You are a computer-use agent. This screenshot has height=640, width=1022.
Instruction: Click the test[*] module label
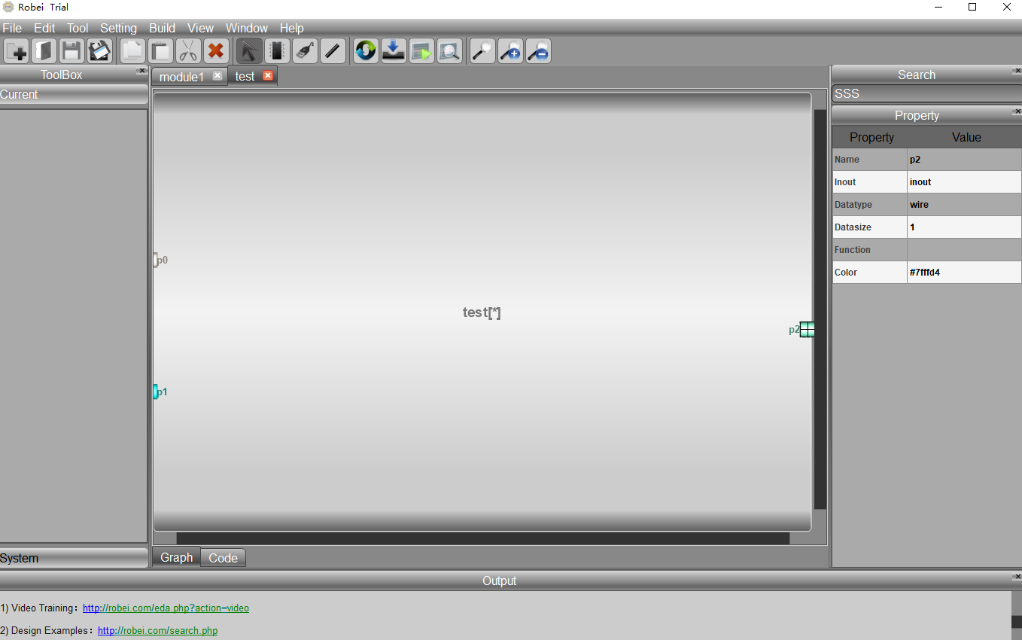(482, 312)
